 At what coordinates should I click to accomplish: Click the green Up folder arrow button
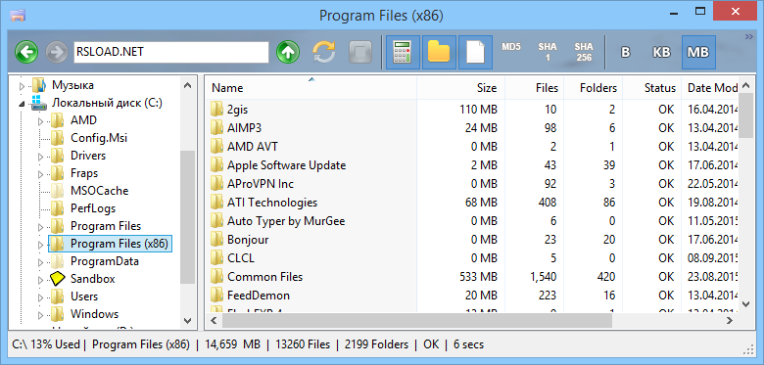288,52
